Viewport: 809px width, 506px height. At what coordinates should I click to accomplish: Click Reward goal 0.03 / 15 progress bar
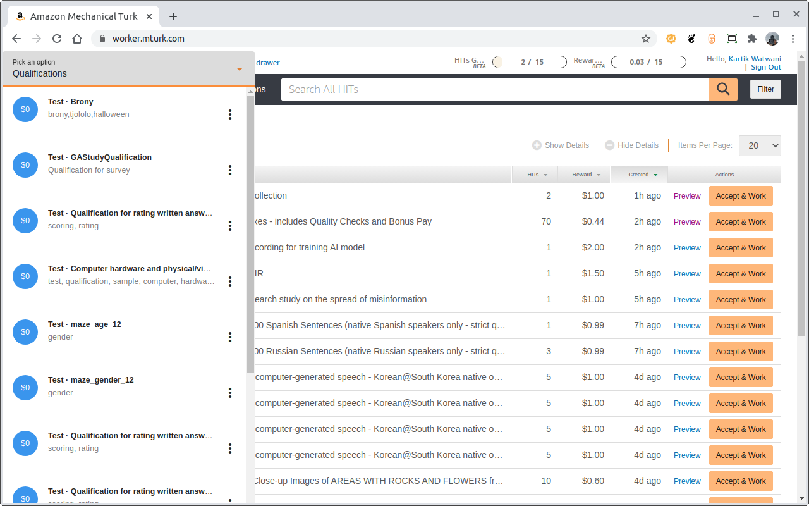pyautogui.click(x=648, y=62)
